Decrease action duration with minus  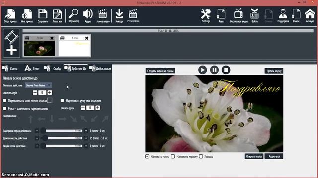[x=37, y=138]
